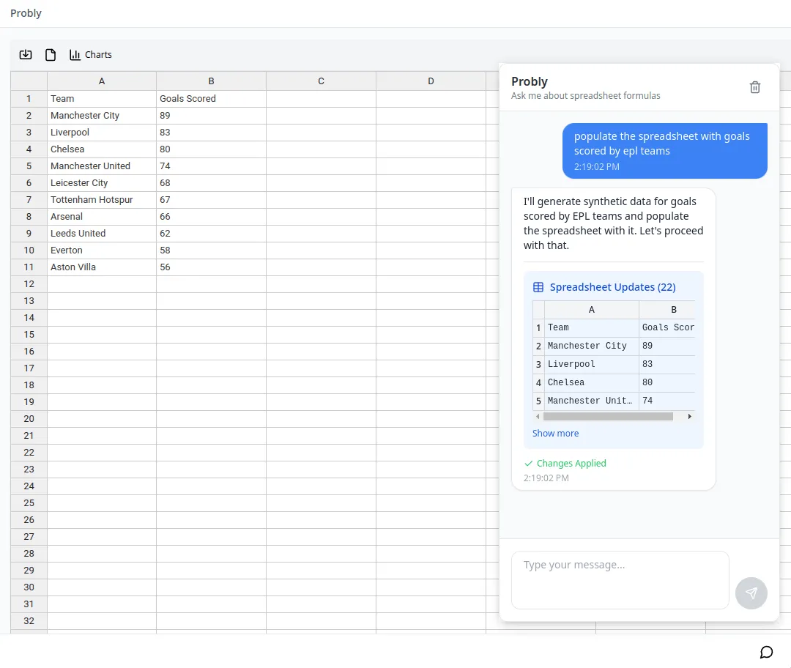Image resolution: width=791 pixels, height=668 pixels.
Task: Click the preview table horizontal scrollbar thumb
Action: coord(608,416)
